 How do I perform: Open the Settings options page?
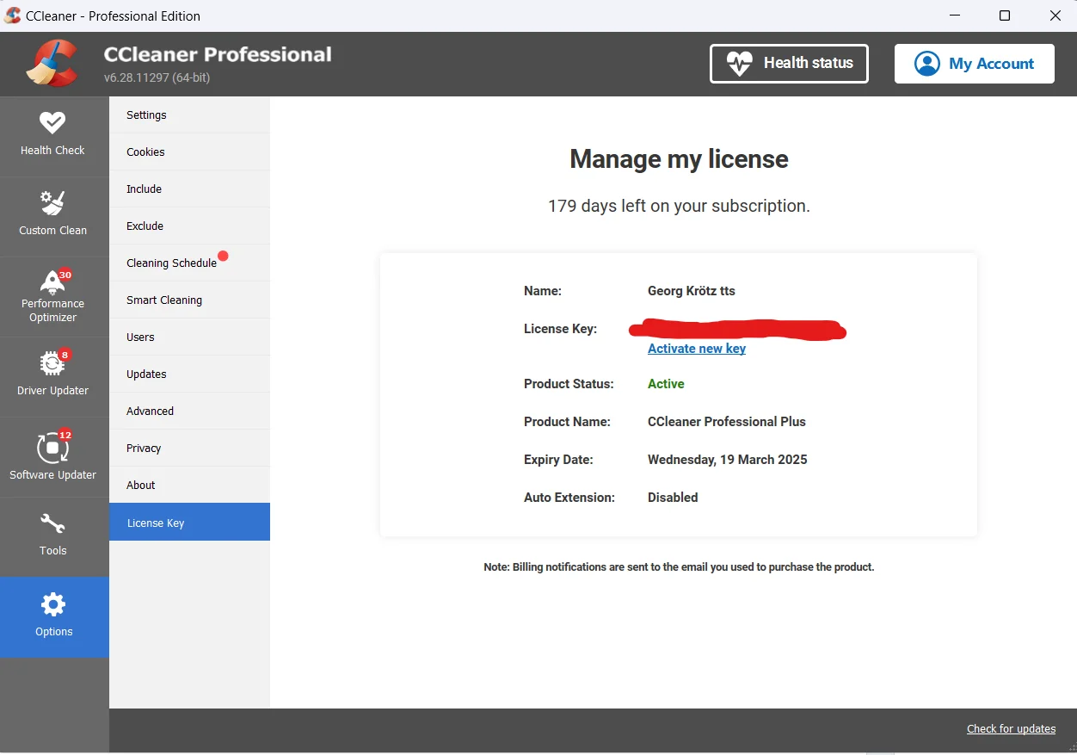189,114
